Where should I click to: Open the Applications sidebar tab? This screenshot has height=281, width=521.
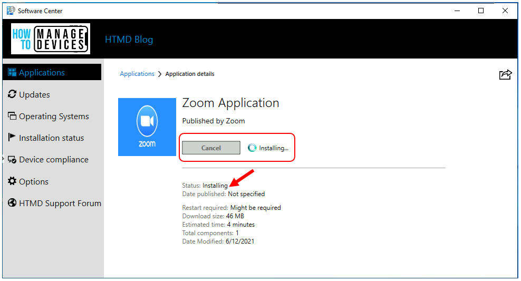(x=52, y=72)
